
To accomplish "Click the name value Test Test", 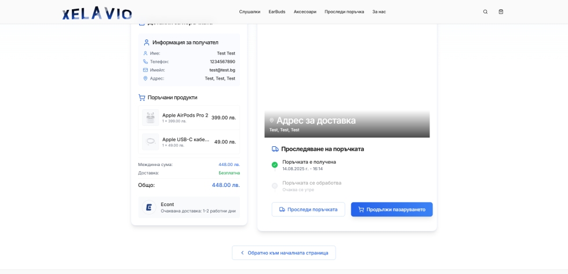I will [226, 53].
